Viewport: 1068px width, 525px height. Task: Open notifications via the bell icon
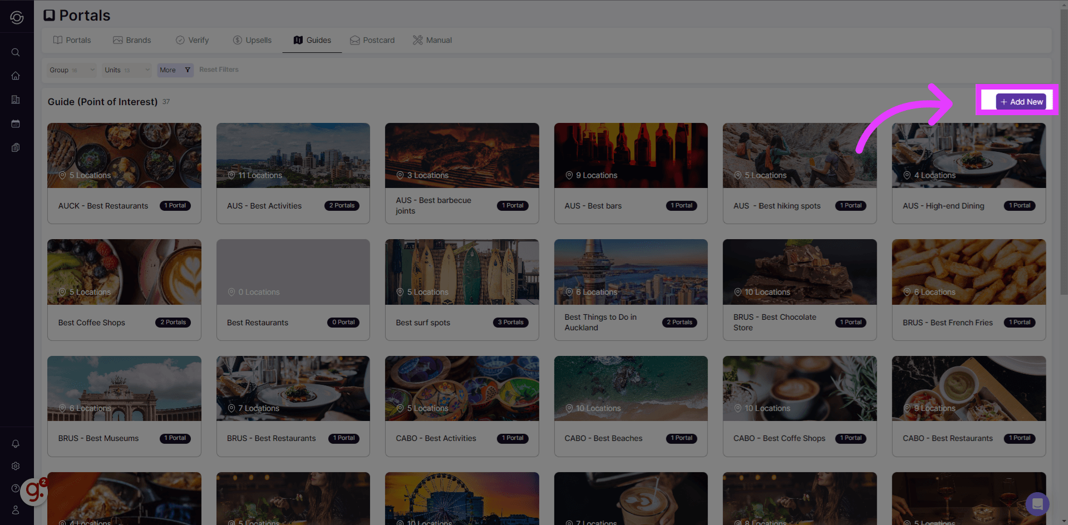click(x=16, y=443)
